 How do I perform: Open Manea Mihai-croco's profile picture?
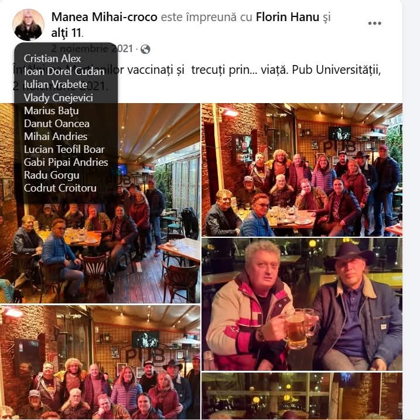28,25
